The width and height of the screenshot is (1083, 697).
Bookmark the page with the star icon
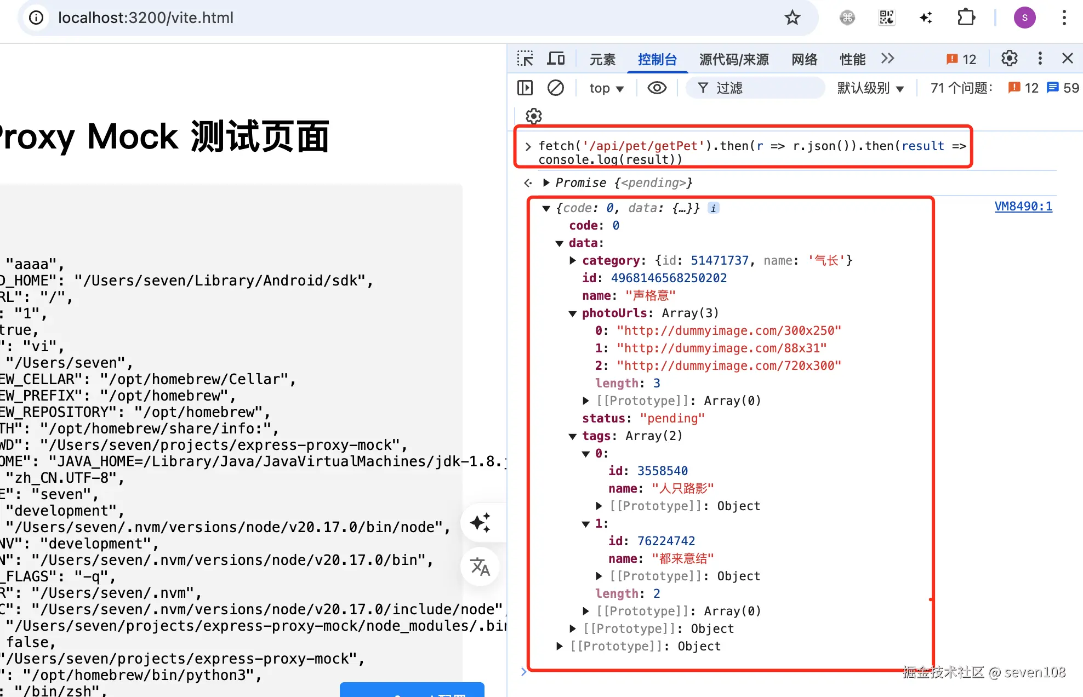(x=792, y=18)
